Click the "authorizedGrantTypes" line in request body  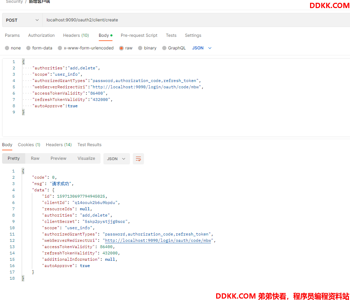tap(117, 81)
